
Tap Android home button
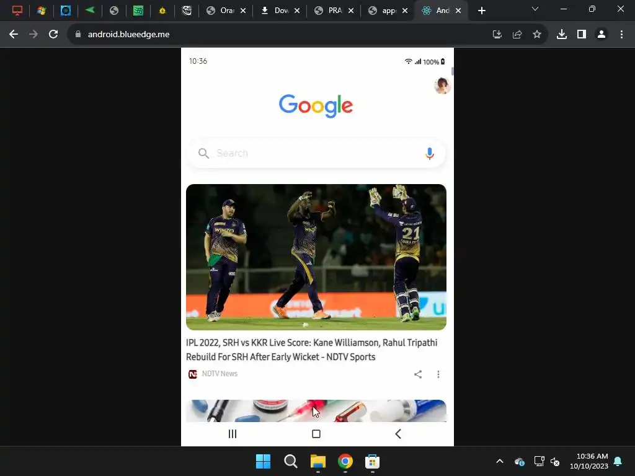pos(316,434)
